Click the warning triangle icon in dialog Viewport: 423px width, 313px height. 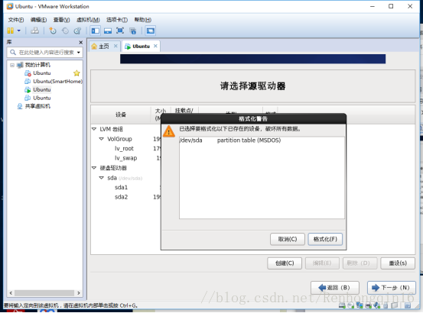click(x=169, y=131)
